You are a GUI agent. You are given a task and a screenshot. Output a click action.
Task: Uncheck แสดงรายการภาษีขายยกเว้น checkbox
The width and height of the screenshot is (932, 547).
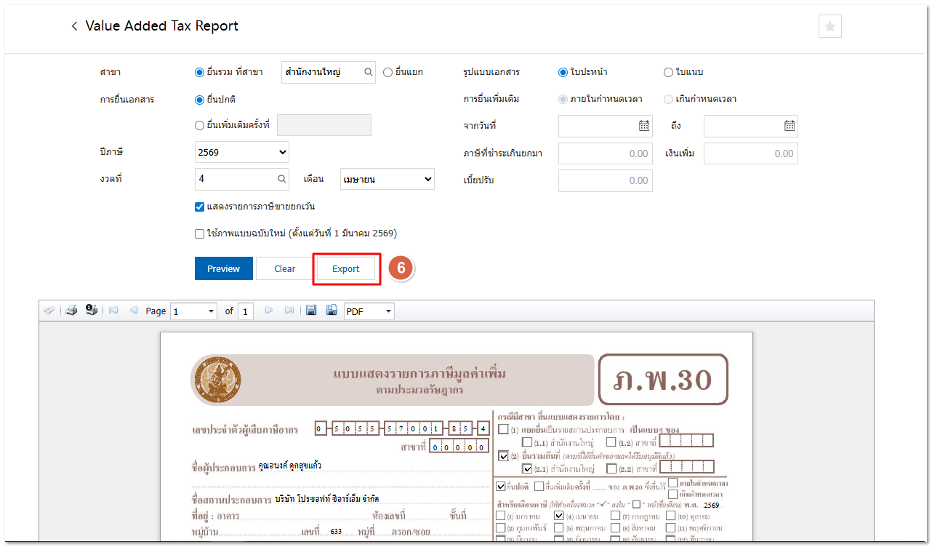point(200,207)
